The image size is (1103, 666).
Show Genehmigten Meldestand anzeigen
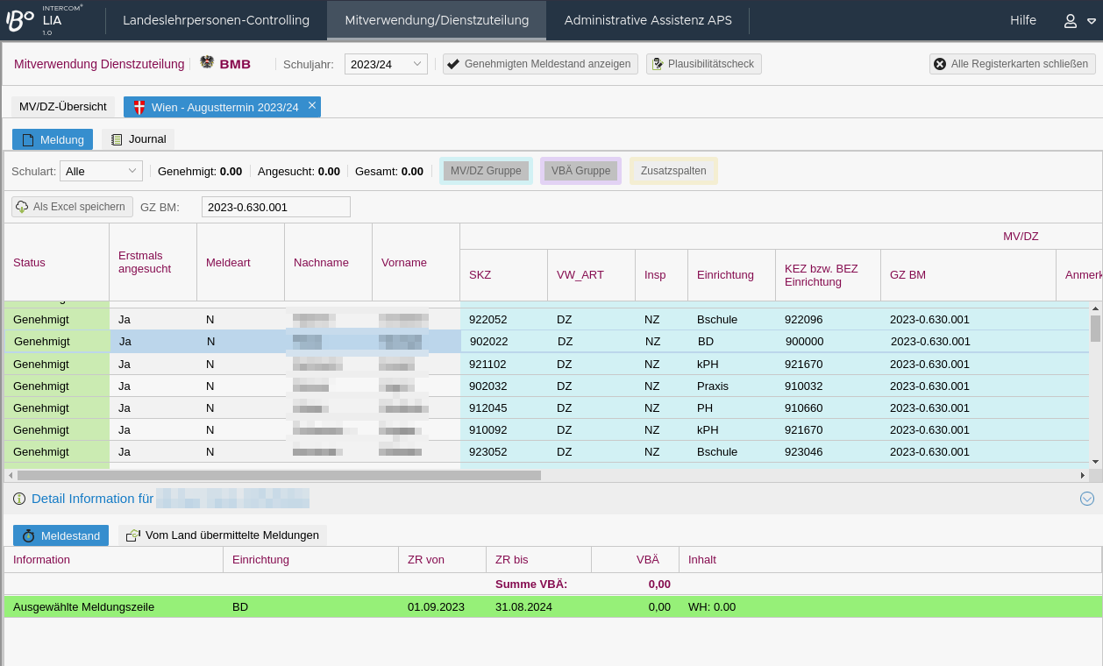(540, 64)
